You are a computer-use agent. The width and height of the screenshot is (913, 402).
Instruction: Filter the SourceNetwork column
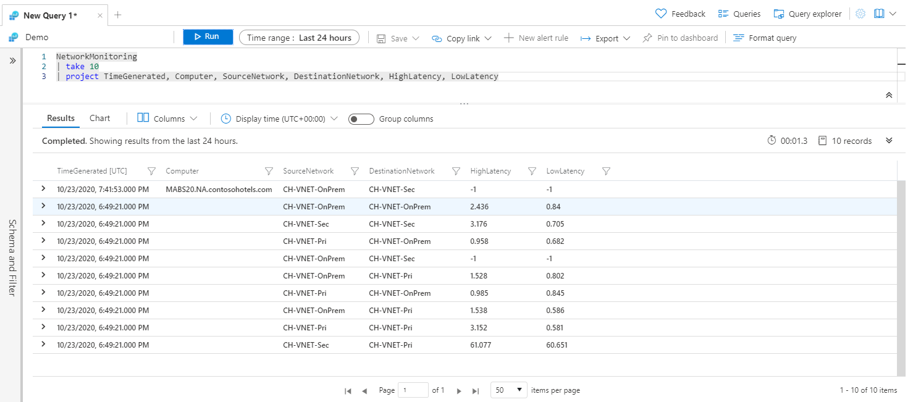pos(355,171)
